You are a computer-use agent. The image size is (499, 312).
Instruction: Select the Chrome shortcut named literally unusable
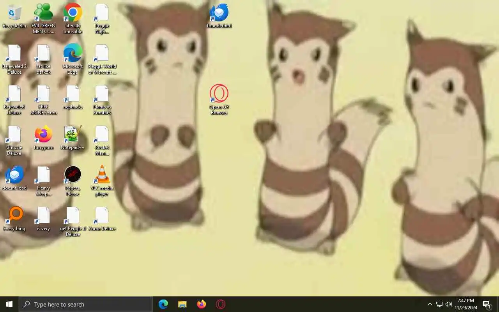pyautogui.click(x=73, y=19)
